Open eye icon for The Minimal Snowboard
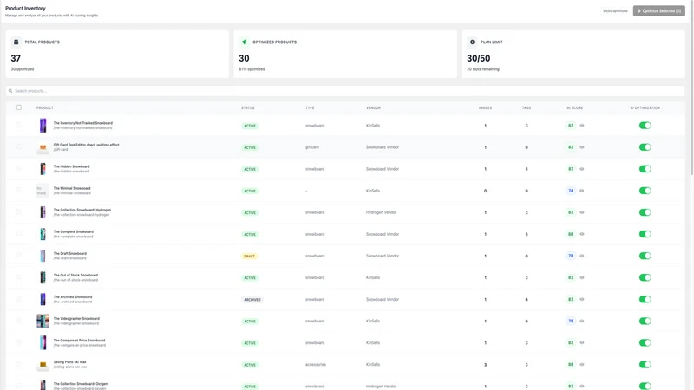Screen dimensions: 694x390 point(581,191)
